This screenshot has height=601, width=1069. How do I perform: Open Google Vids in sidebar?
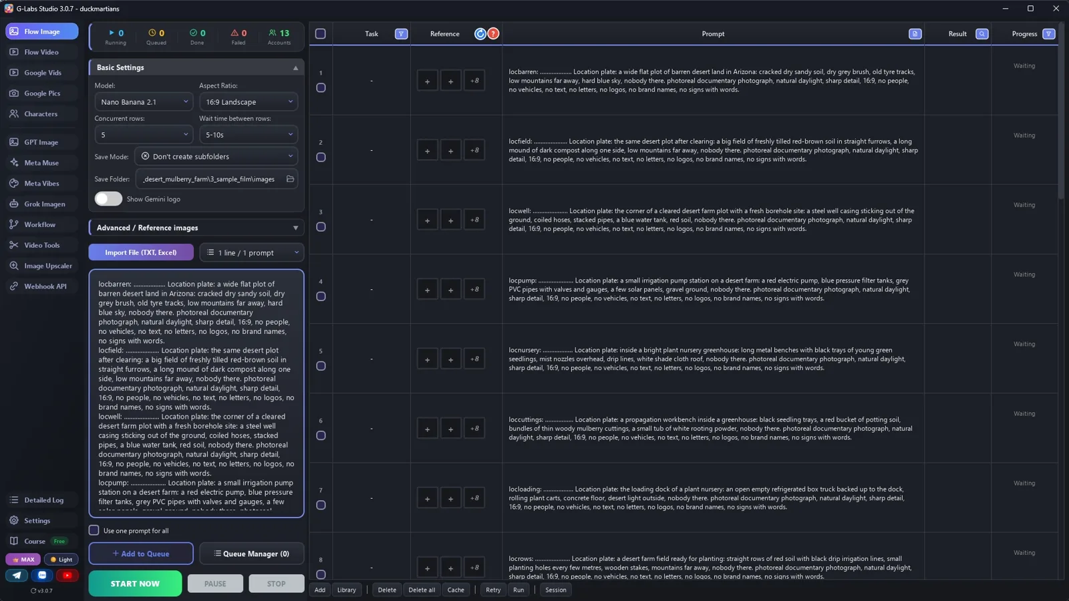pyautogui.click(x=41, y=73)
